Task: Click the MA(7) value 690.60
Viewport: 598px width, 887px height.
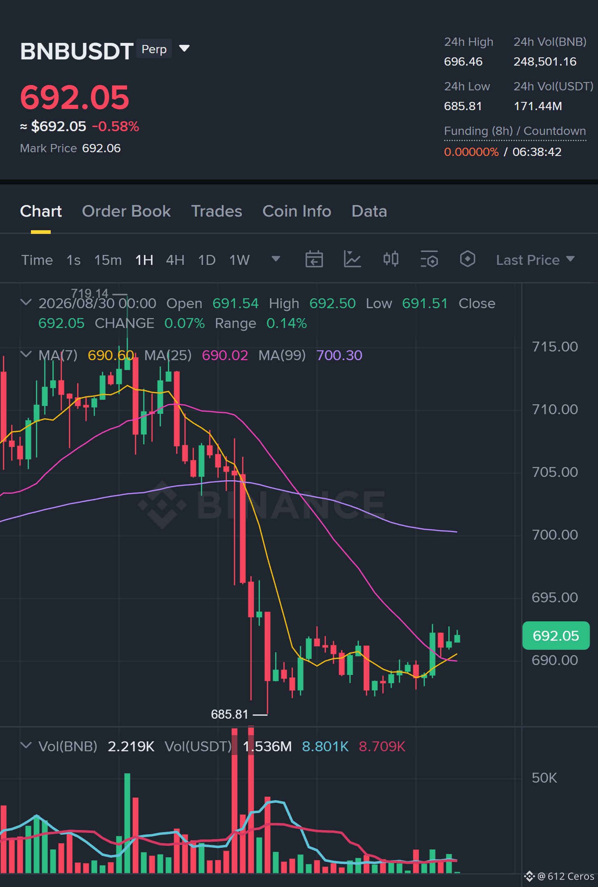Action: click(x=111, y=355)
